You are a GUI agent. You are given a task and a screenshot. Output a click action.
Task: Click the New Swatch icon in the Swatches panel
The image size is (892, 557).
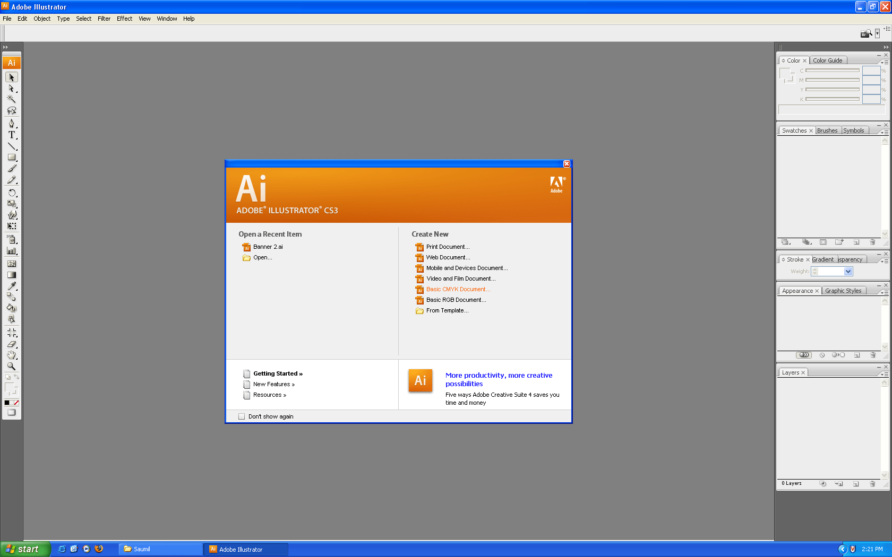pos(856,242)
